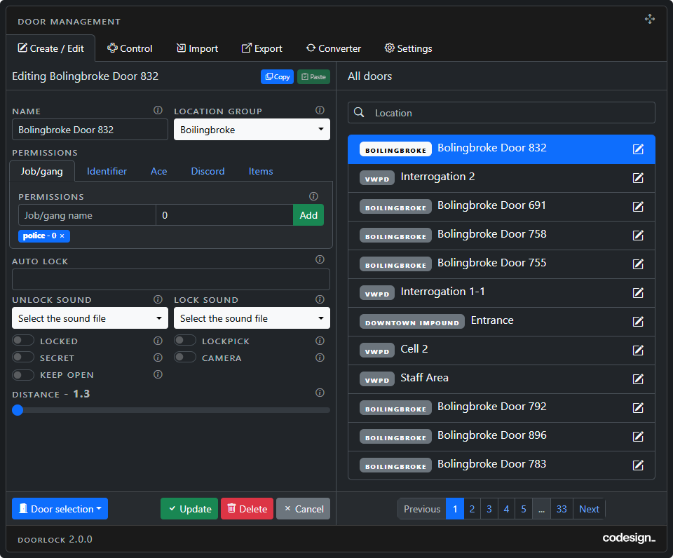
Task: Expand the Door selection menu
Action: (60, 508)
